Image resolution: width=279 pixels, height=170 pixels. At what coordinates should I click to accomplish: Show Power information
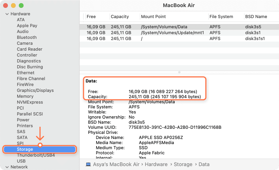[x=23, y=120]
